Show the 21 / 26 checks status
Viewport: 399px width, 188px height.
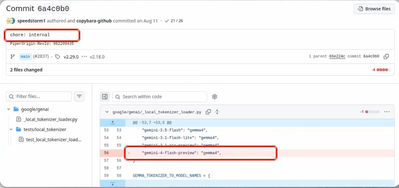coord(177,21)
